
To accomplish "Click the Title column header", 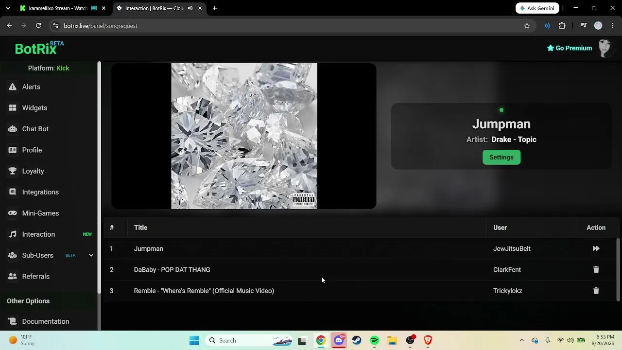I will (x=140, y=227).
